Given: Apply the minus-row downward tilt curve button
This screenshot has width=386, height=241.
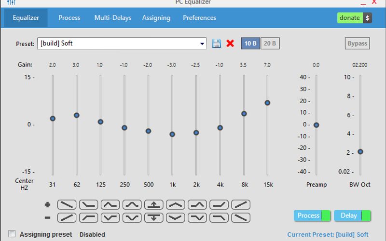Looking at the screenshot, I should coord(241,218).
